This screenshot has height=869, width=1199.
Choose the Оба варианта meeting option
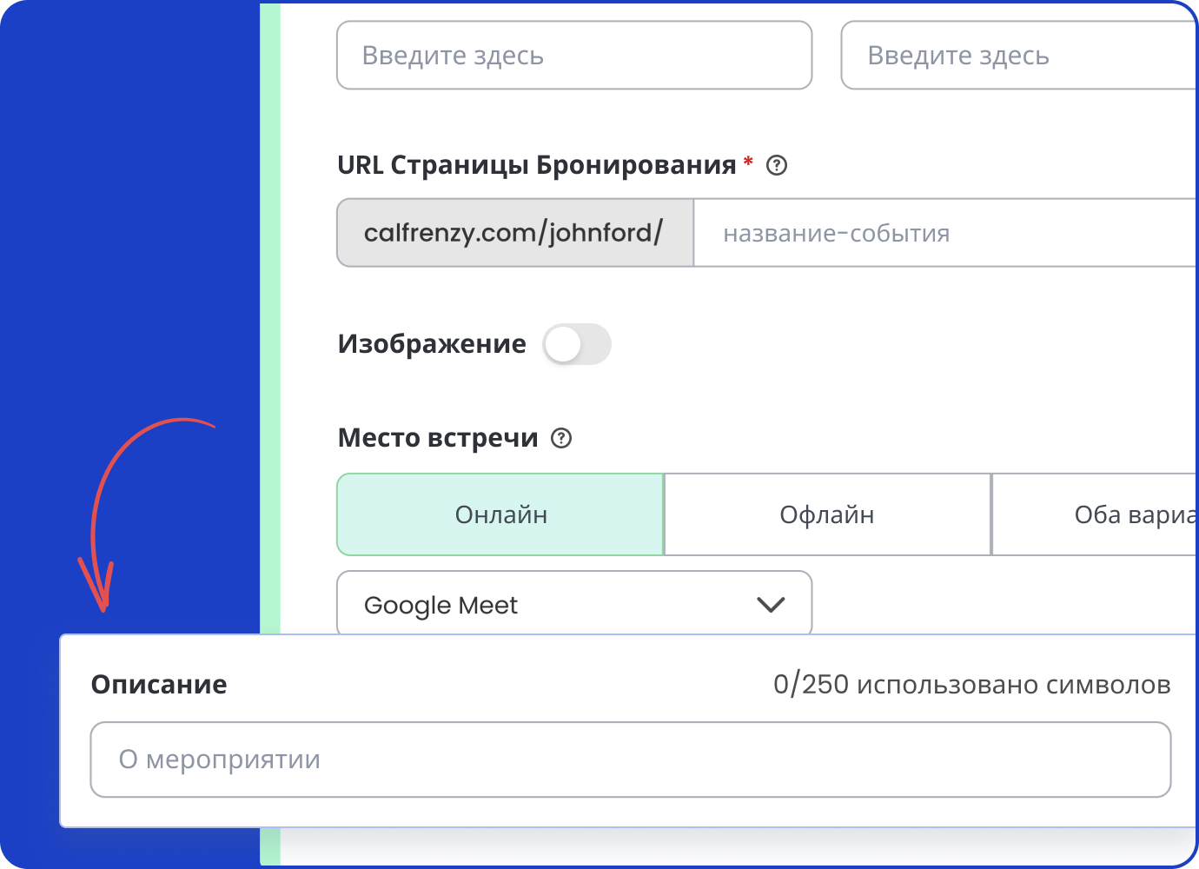[x=1129, y=514]
